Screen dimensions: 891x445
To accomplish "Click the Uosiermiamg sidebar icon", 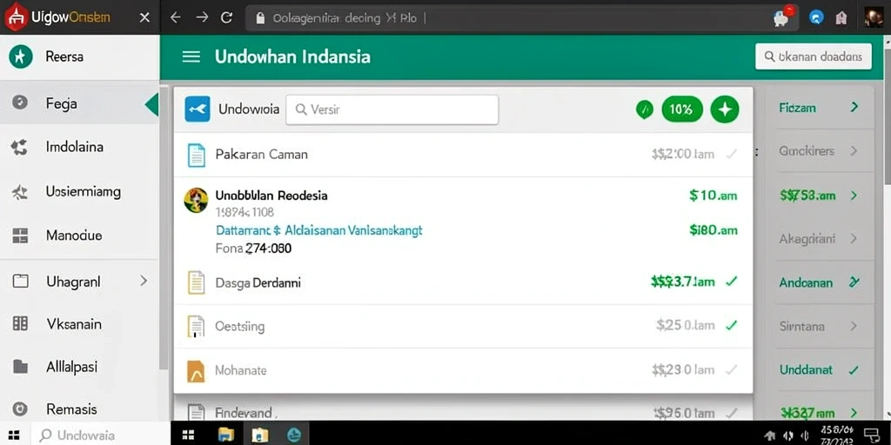I will (20, 193).
